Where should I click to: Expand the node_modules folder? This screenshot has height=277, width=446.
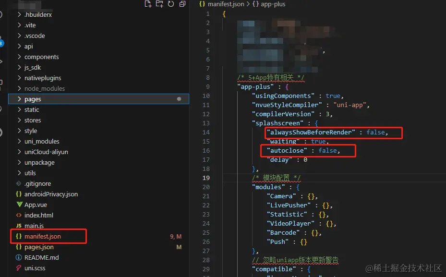[19, 88]
